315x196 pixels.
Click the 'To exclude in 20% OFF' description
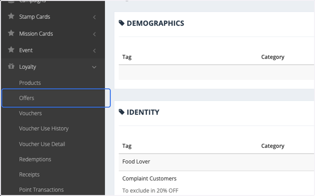[x=150, y=190]
